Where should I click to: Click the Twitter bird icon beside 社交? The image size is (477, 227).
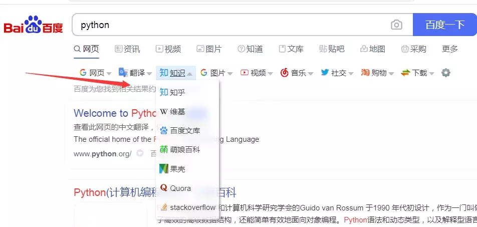(325, 73)
